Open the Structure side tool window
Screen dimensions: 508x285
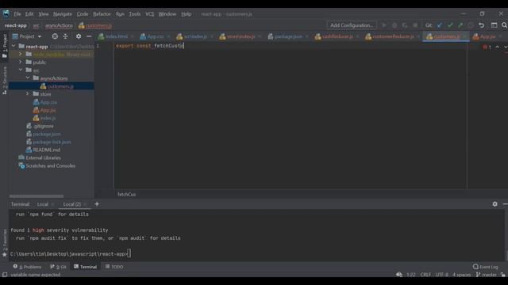[5, 80]
